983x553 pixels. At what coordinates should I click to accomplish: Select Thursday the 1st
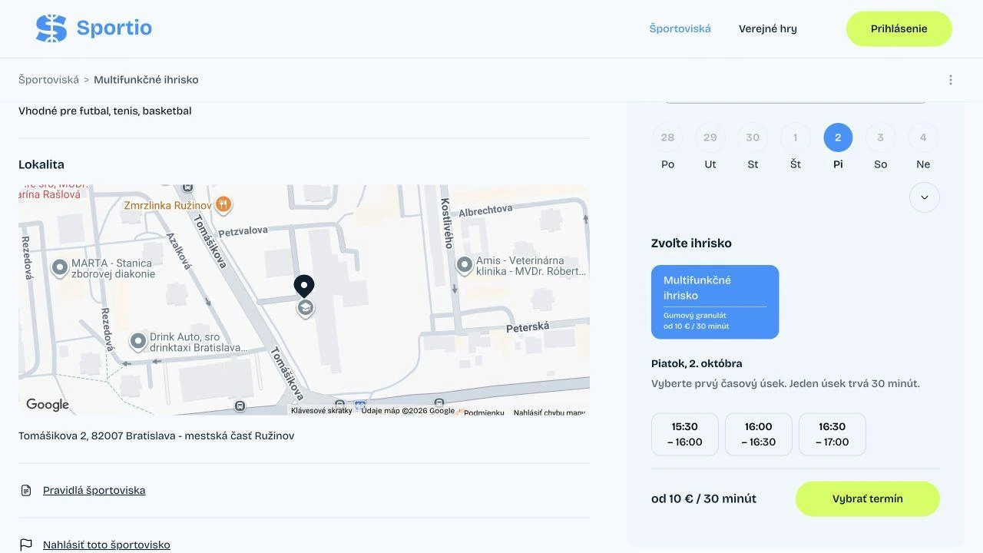(796, 137)
